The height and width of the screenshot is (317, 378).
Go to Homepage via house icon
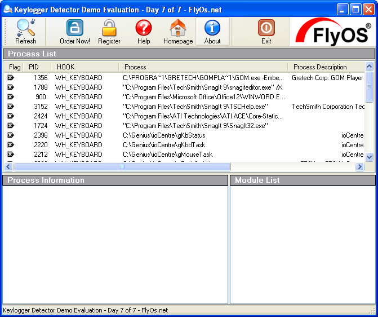tap(178, 28)
